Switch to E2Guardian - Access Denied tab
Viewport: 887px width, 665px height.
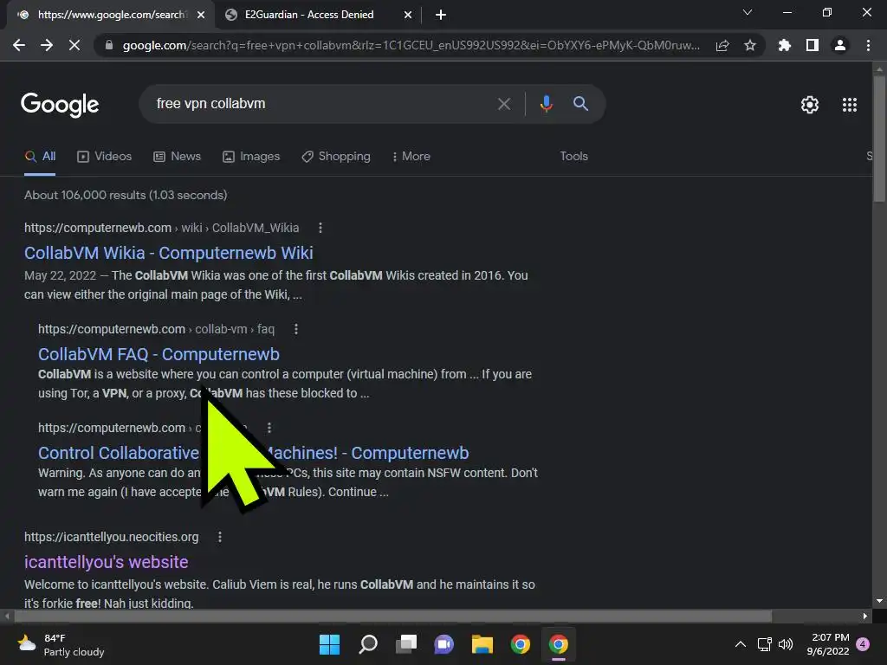click(309, 15)
